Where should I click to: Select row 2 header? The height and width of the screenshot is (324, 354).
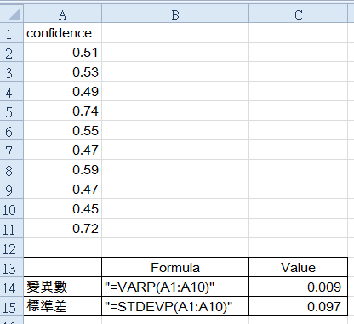pos(11,52)
